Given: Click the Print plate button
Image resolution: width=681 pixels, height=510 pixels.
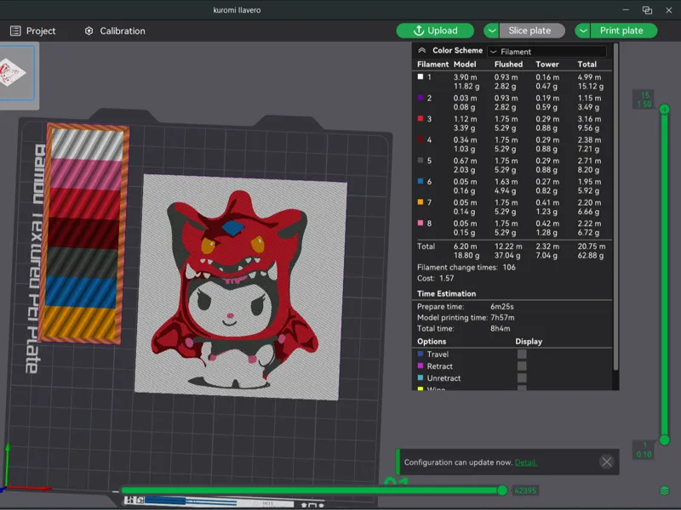Looking at the screenshot, I should click(621, 31).
